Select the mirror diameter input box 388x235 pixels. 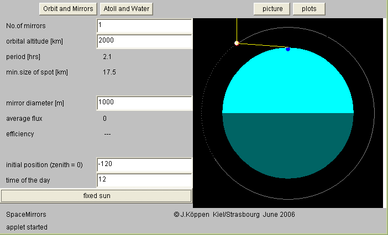pos(144,103)
